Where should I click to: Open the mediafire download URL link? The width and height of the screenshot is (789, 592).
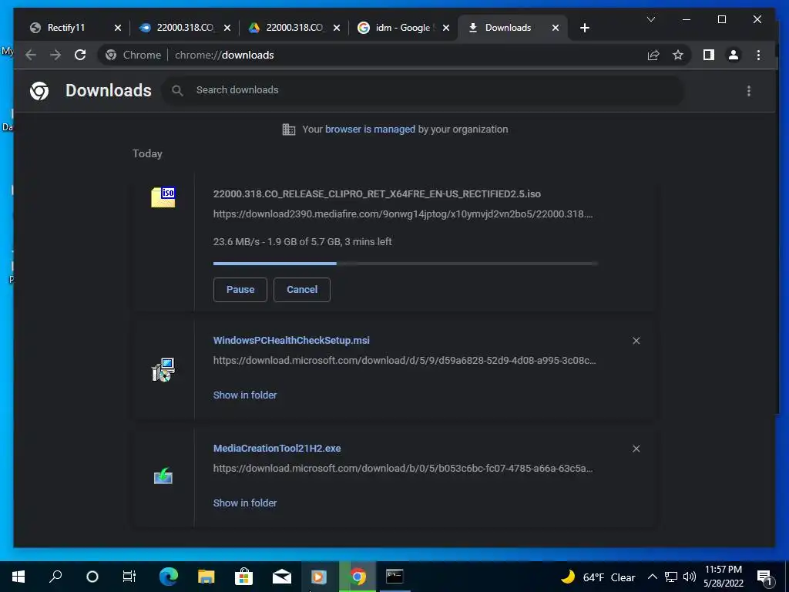[402, 214]
